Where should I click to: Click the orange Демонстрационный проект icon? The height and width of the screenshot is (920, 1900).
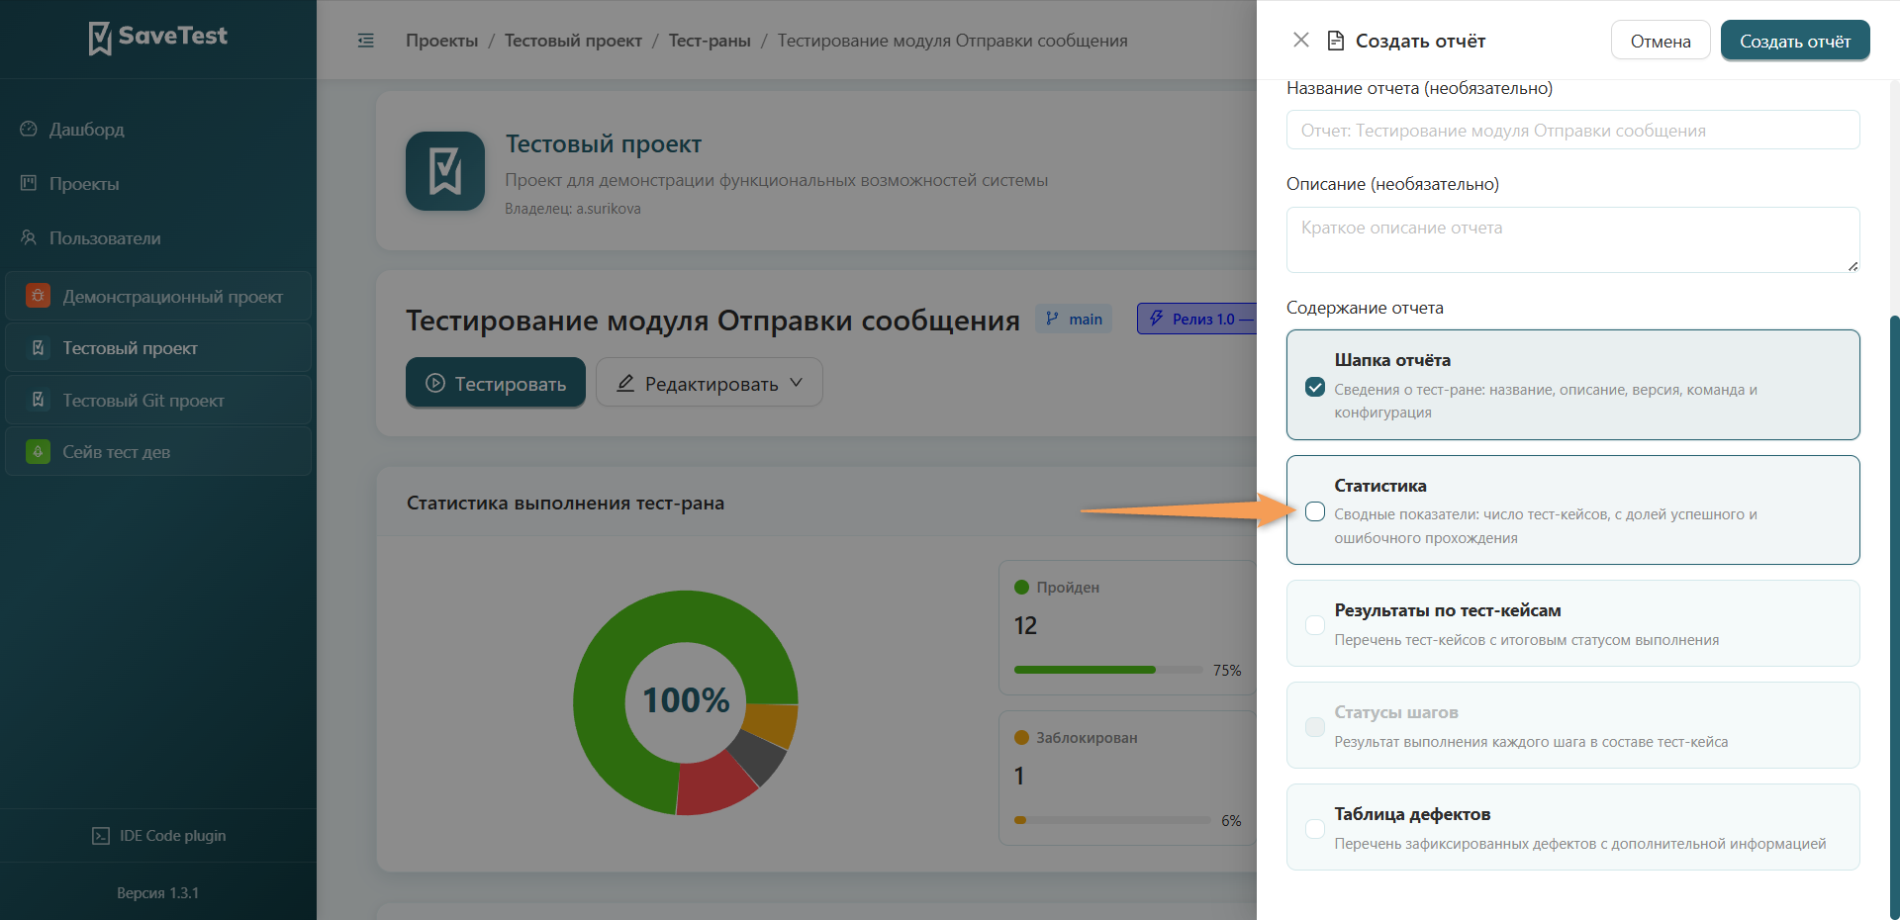pyautogui.click(x=38, y=296)
